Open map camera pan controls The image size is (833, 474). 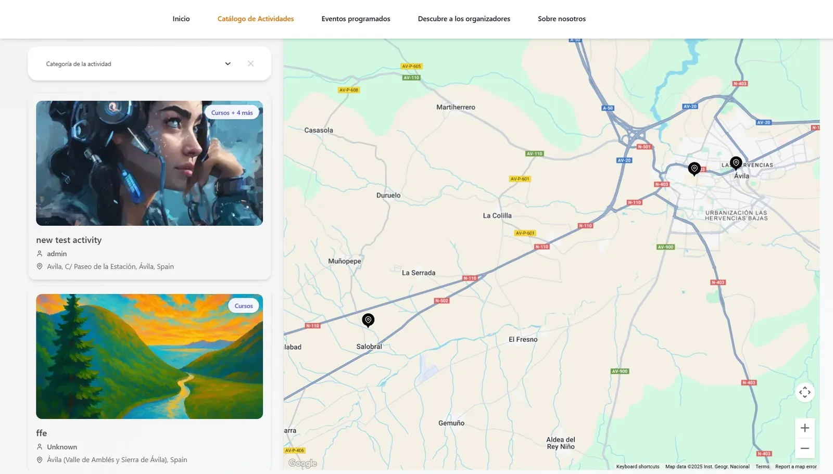point(805,392)
